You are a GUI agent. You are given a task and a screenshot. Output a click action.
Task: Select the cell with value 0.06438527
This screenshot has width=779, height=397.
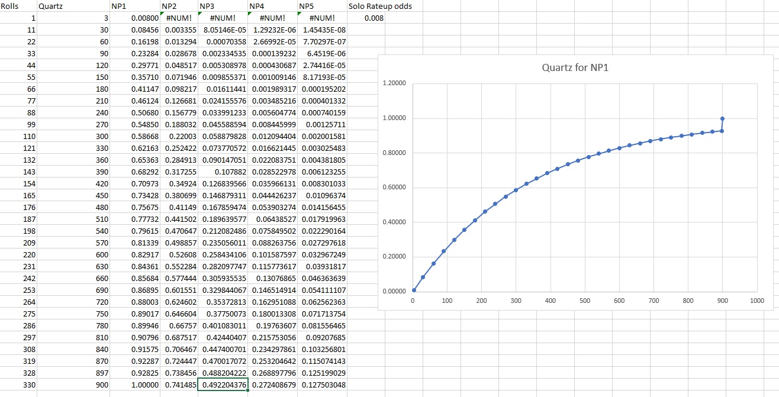click(x=272, y=219)
